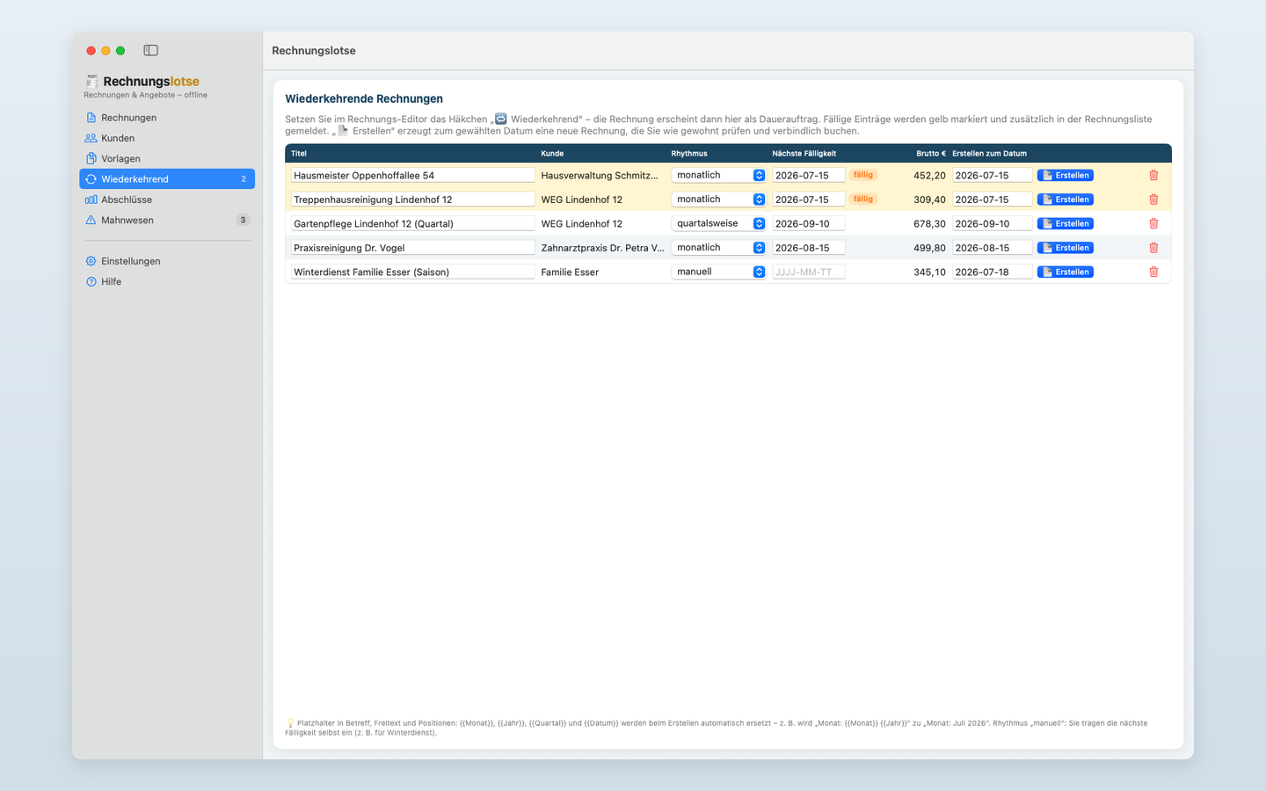Click trash icon for Winterdienst Familie Esser
This screenshot has width=1266, height=791.
[x=1153, y=272]
